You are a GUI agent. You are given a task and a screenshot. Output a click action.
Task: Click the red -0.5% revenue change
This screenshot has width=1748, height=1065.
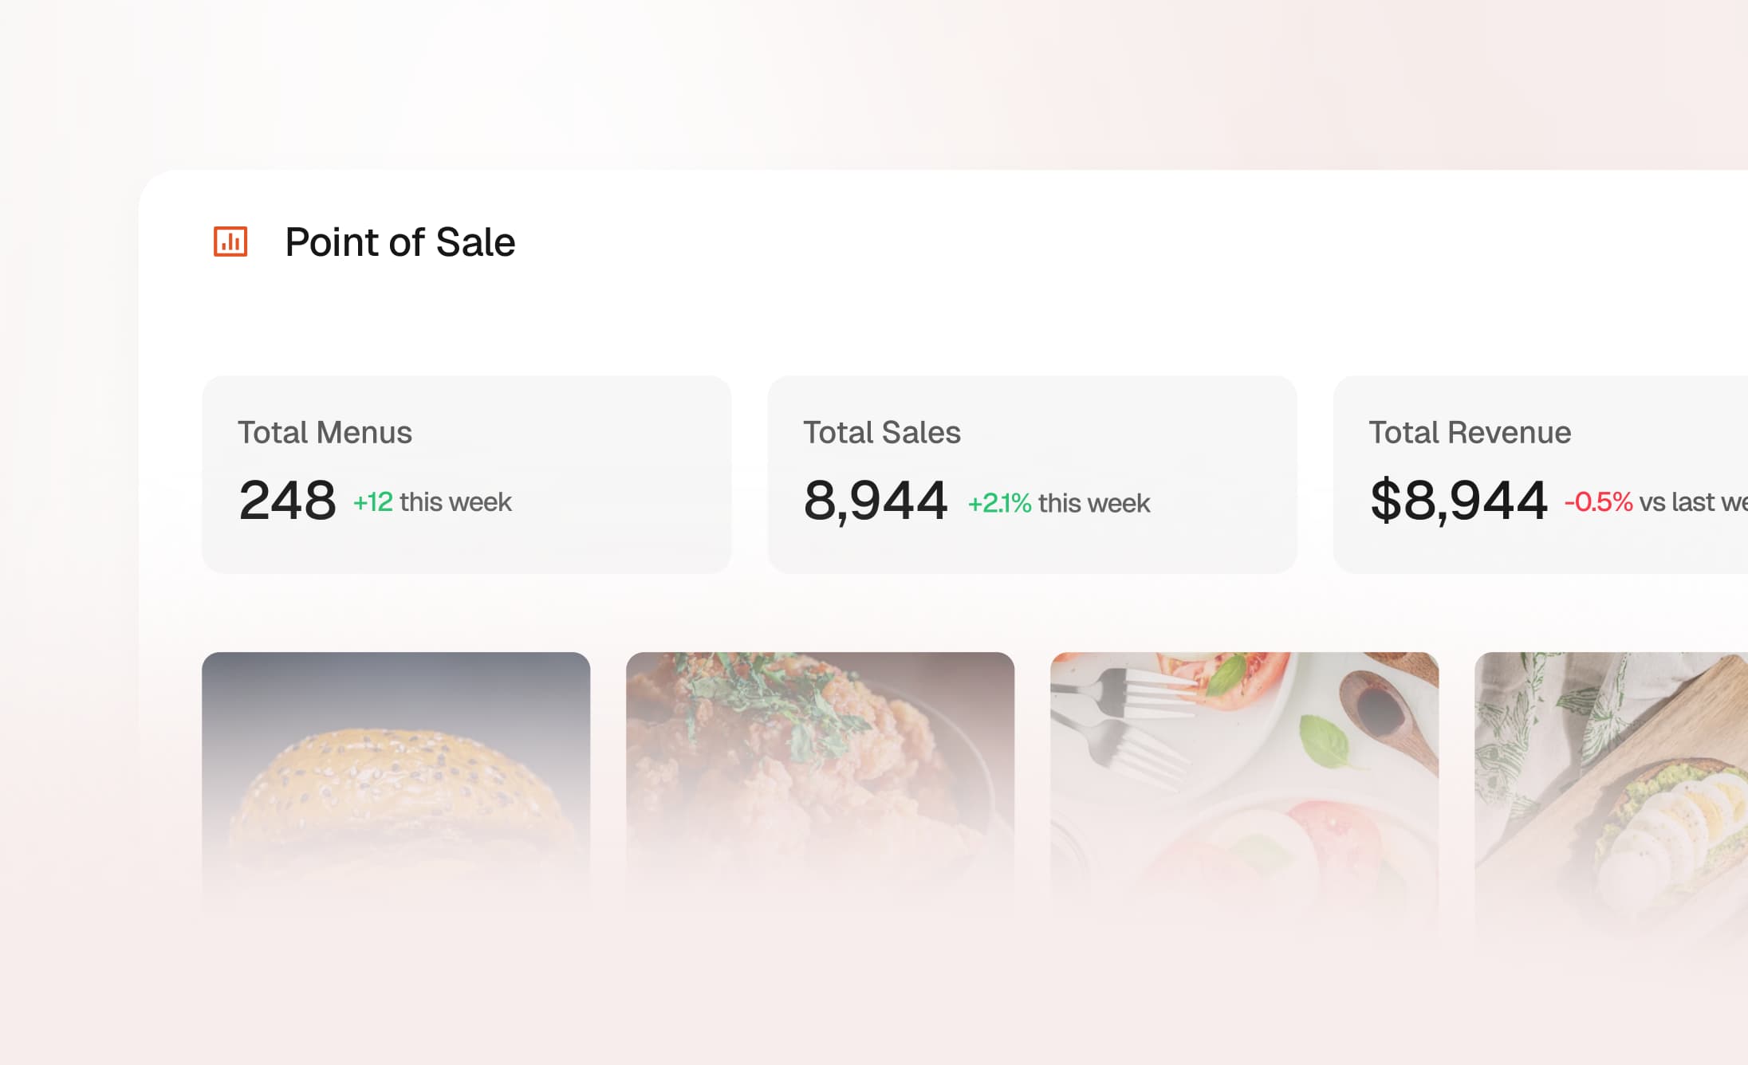[x=1598, y=502]
